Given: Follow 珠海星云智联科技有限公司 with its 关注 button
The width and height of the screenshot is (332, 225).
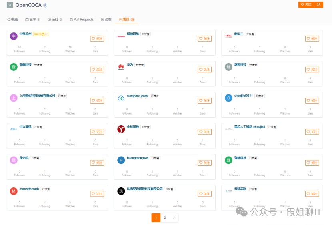Looking at the screenshot, I should (204, 194).
